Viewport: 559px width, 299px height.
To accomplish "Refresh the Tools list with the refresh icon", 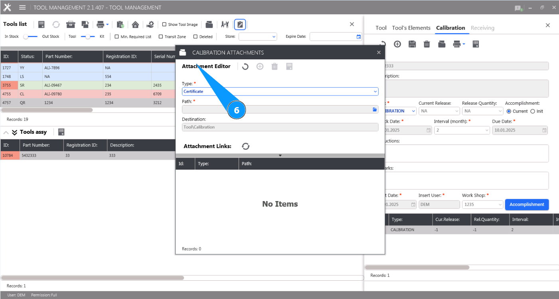I will [x=56, y=25].
